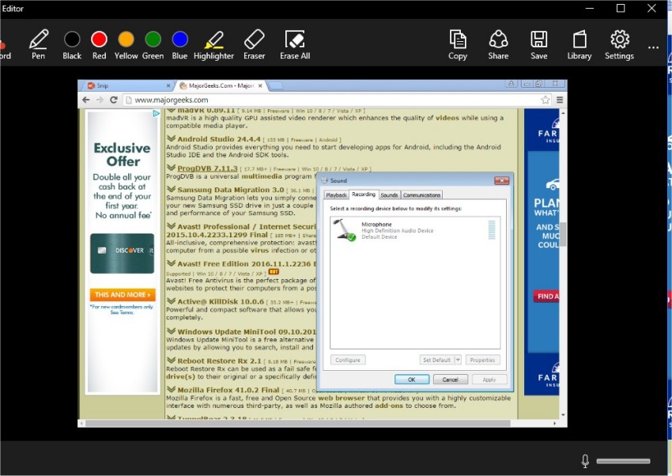Expand the Reboot Restore Rx chevron
672x476 pixels.
click(171, 361)
